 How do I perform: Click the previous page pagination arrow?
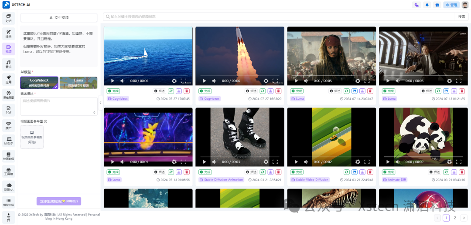click(437, 218)
